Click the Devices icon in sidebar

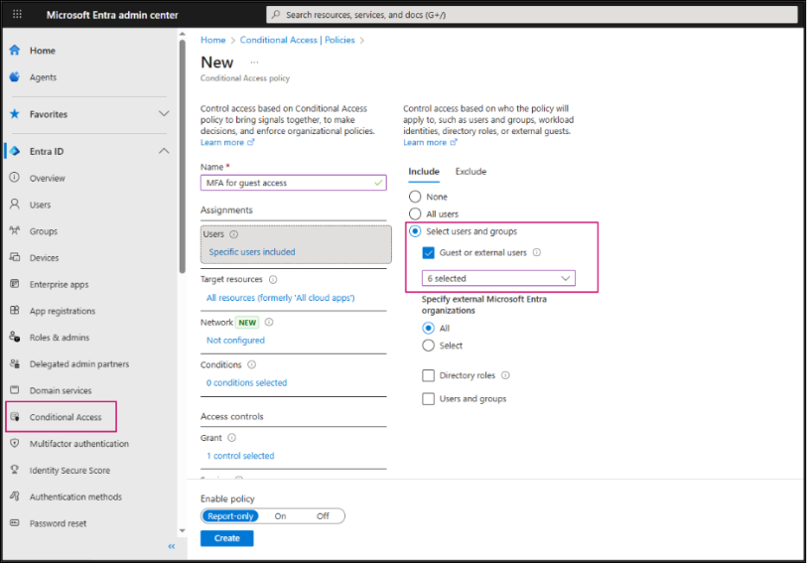(15, 257)
